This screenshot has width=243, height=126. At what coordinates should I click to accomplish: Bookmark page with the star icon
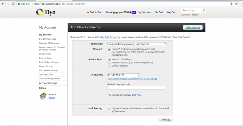click(x=237, y=4)
